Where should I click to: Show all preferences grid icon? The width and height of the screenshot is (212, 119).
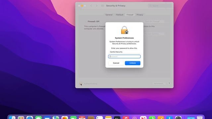click(x=102, y=6)
